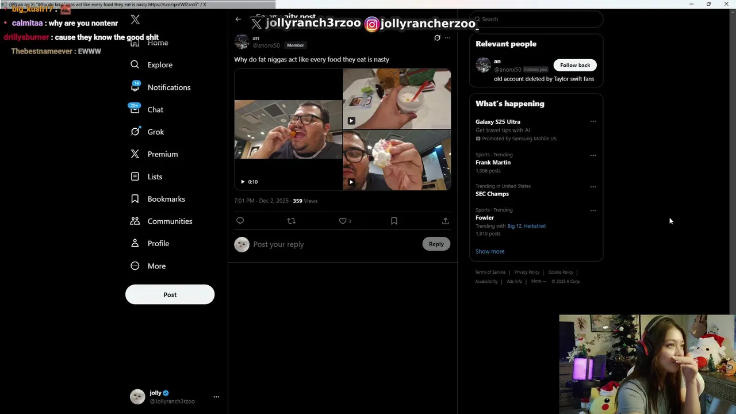736x414 pixels.
Task: Open the author's avatar on the post
Action: point(242,41)
